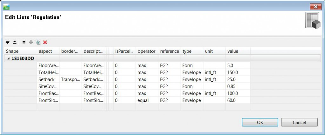Screen dimensions: 325x135
Task: Click the value 5.0 cell
Action: point(238,65)
